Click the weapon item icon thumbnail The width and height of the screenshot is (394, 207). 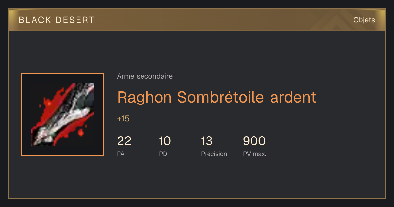tap(62, 115)
